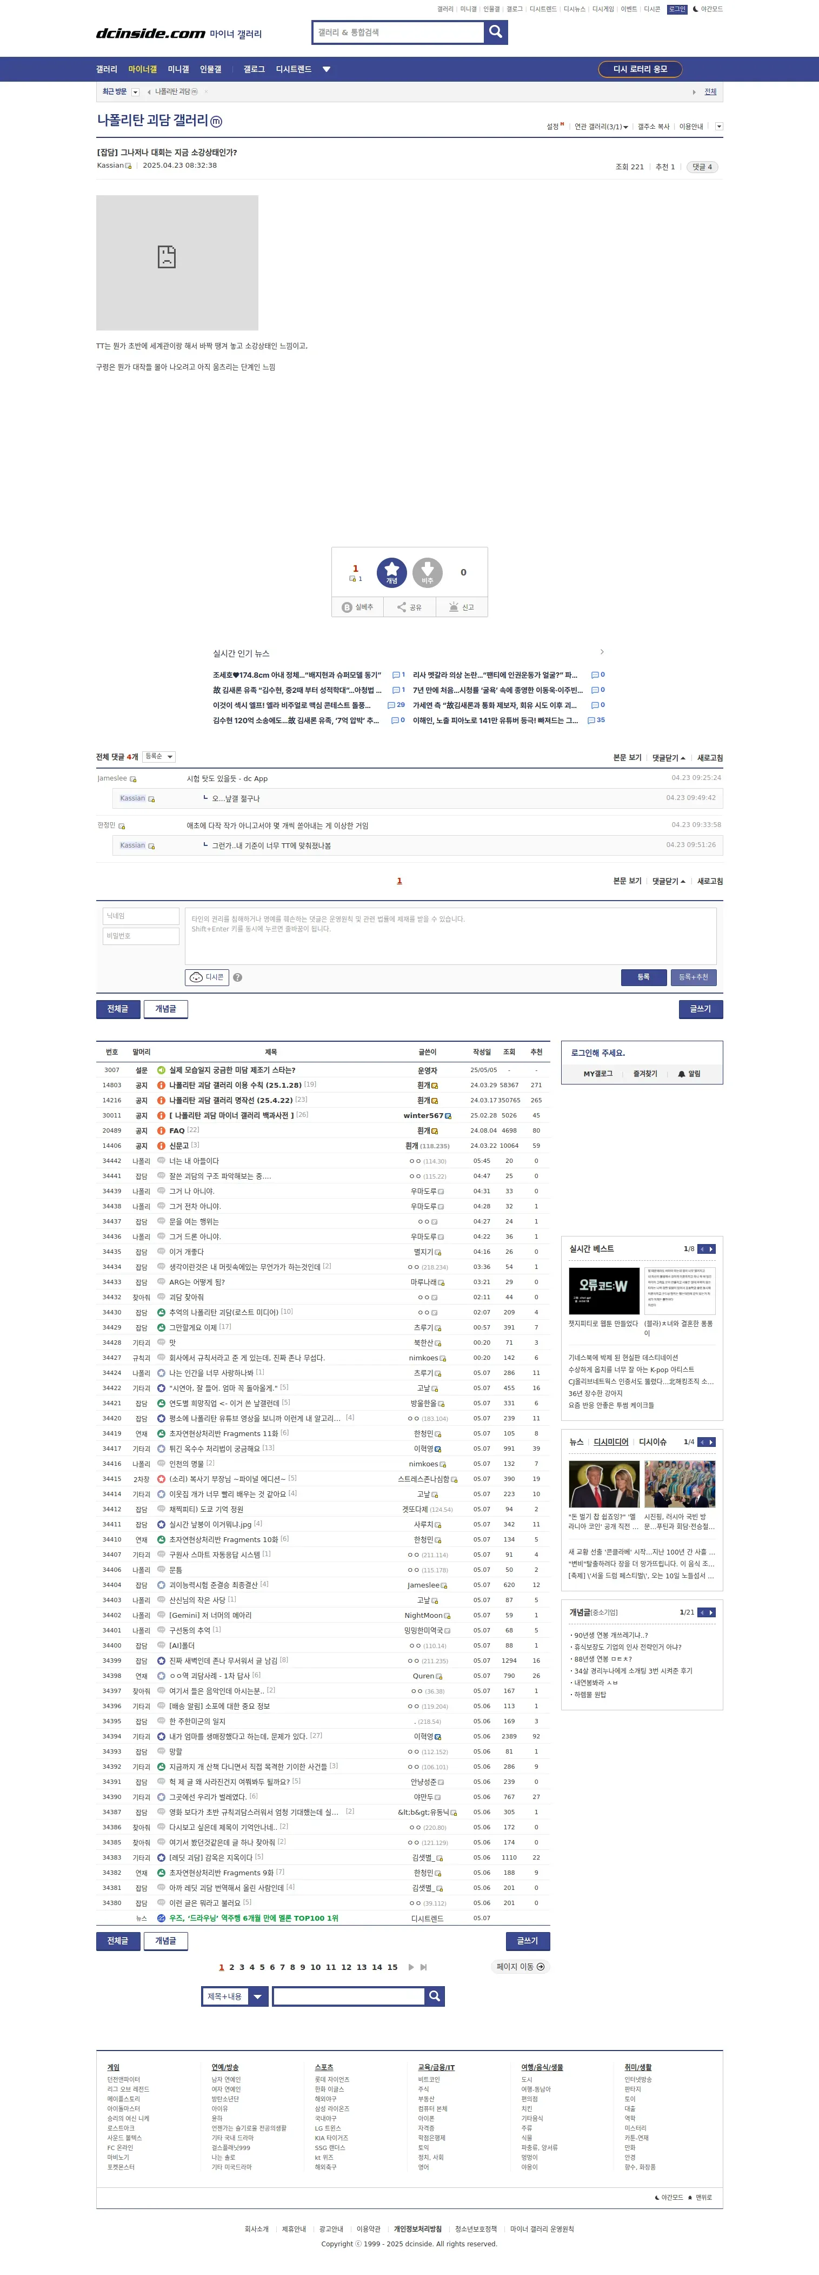Click previous arrow in 개념글 side panel
819x2275 pixels.
click(x=703, y=1612)
